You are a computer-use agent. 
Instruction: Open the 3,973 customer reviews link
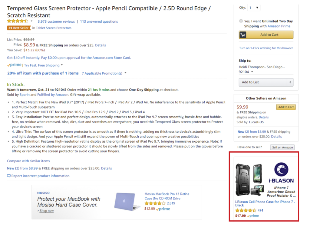[x=56, y=21]
